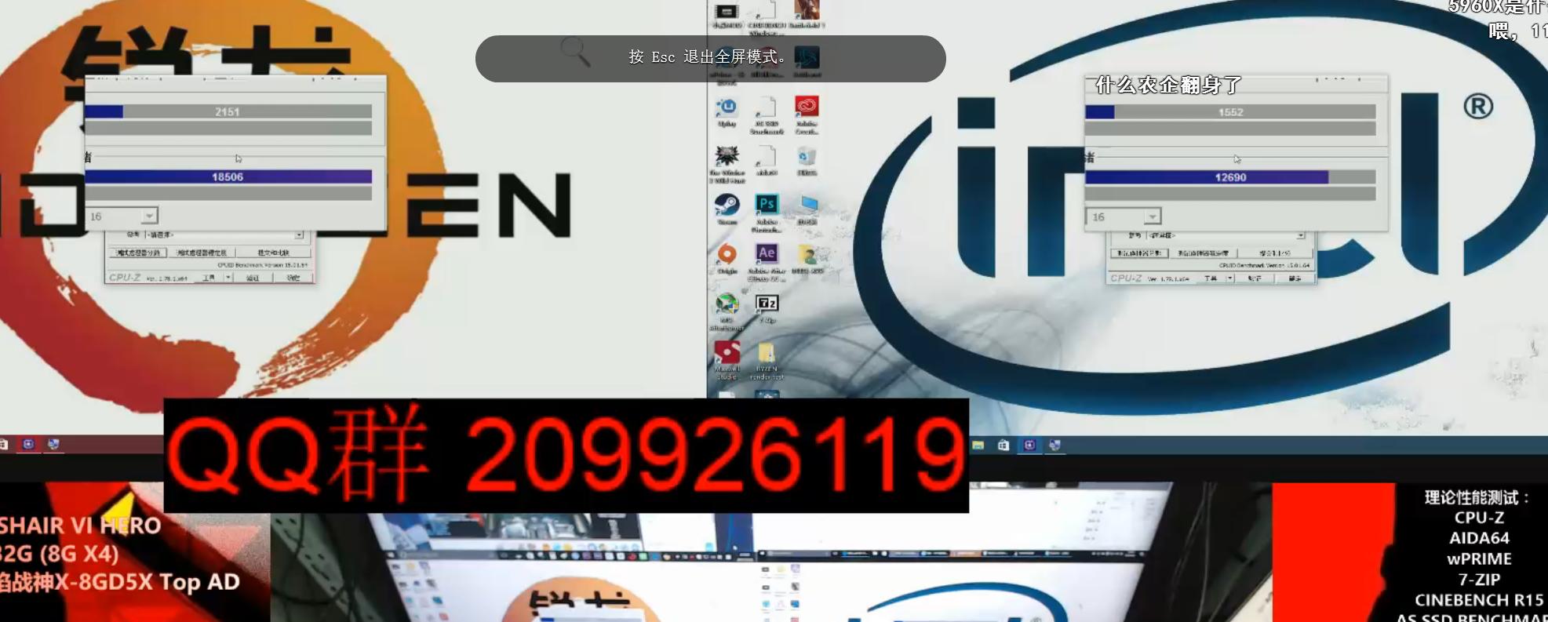Click the Validate button in AMD CPU-Z
Image resolution: width=1548 pixels, height=622 pixels.
coord(253,278)
